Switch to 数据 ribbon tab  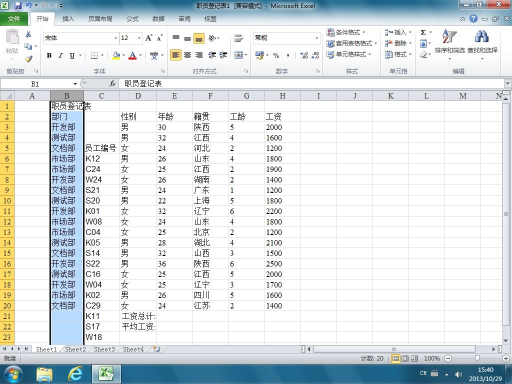[x=158, y=18]
